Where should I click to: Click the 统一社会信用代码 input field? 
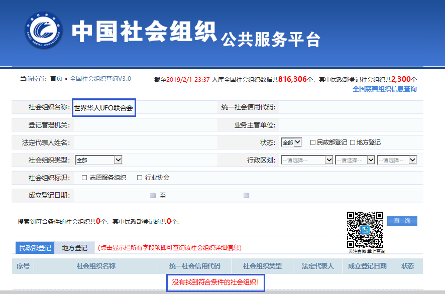[x=351, y=107]
